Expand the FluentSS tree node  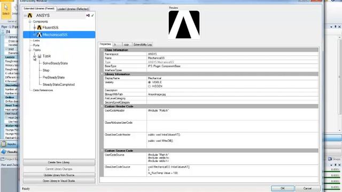tap(34, 28)
